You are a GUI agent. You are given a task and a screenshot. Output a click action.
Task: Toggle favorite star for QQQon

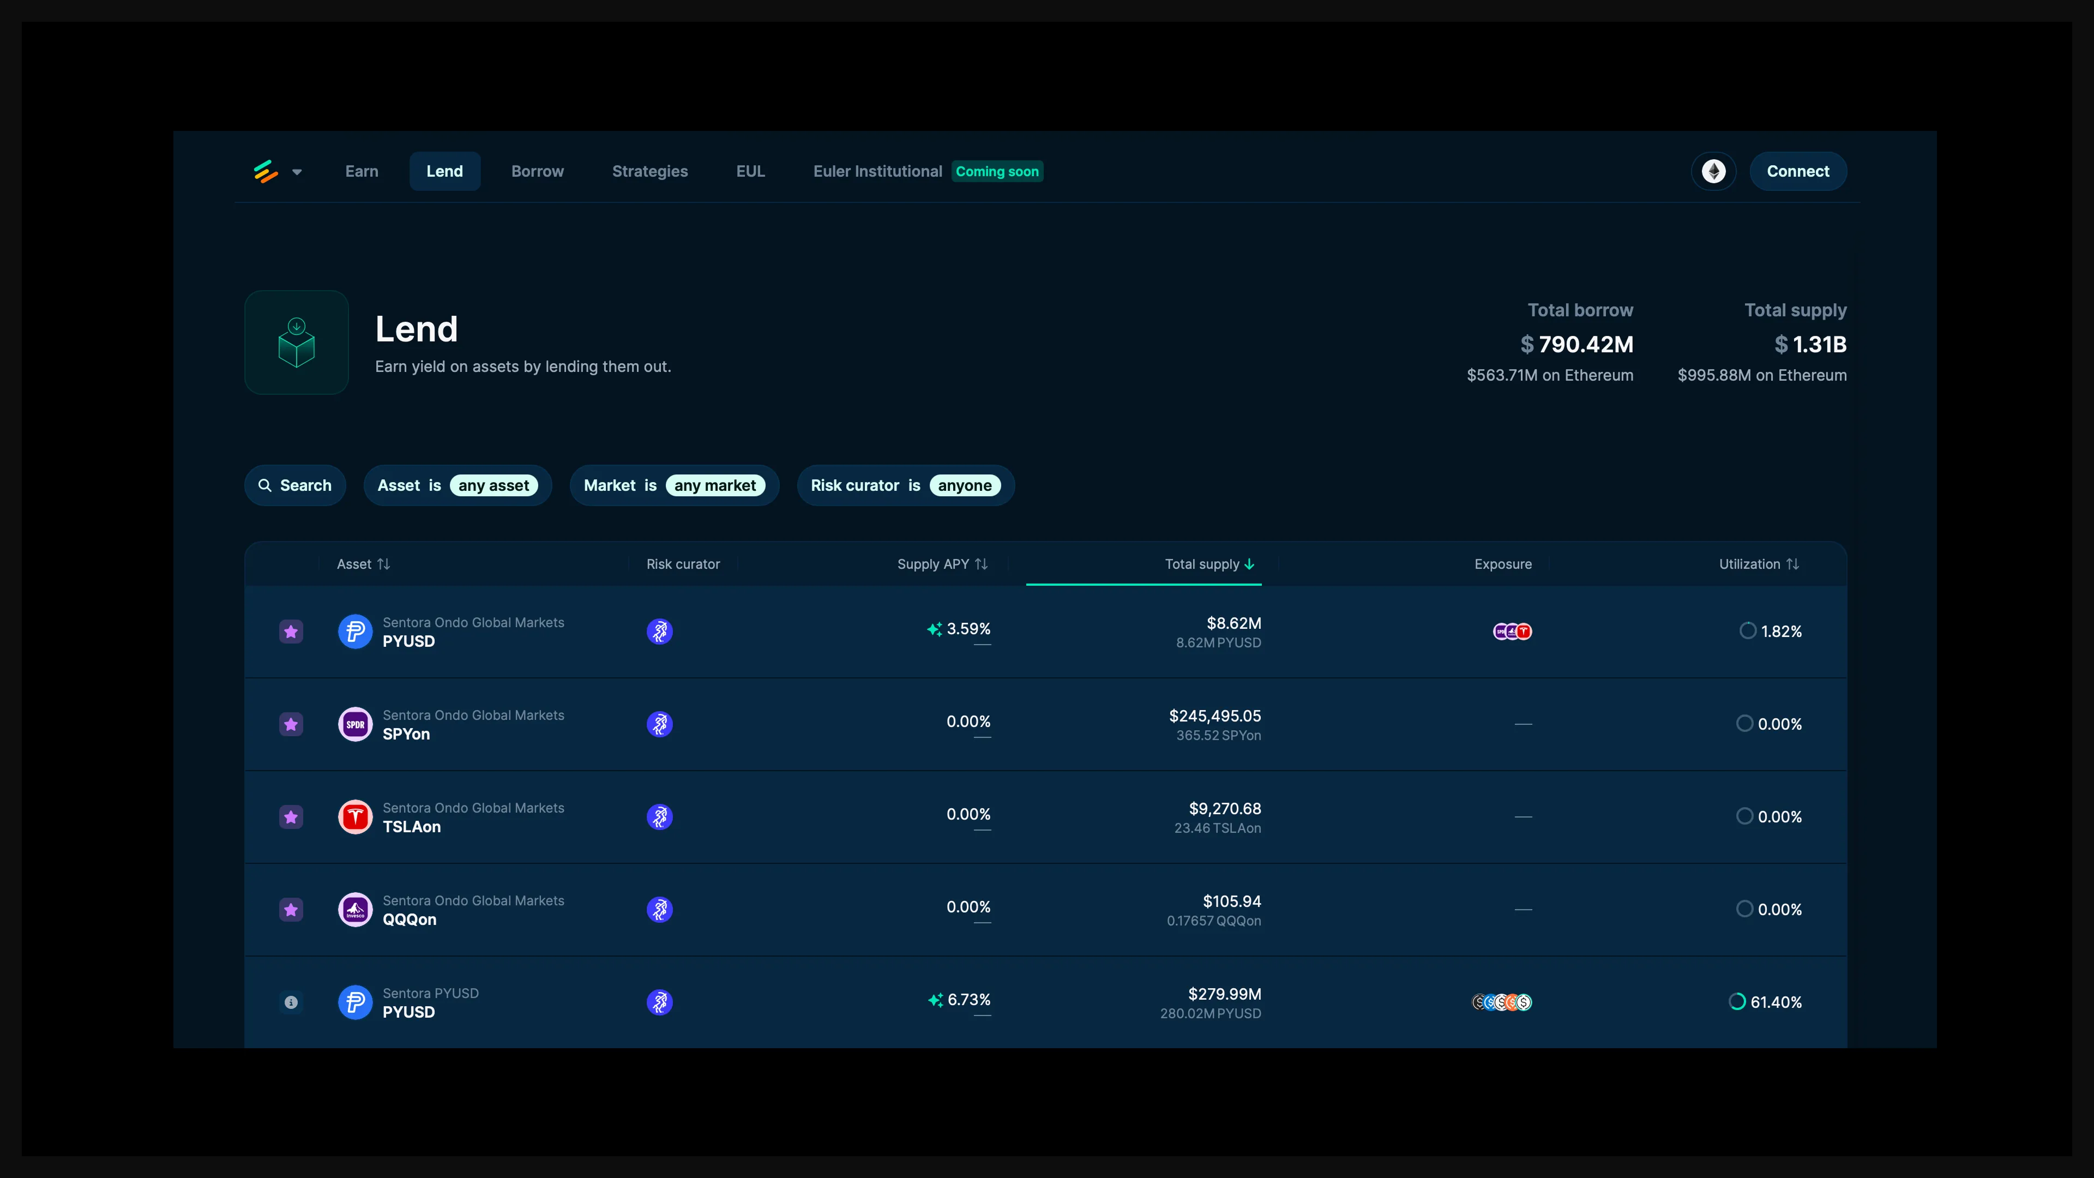tap(291, 910)
